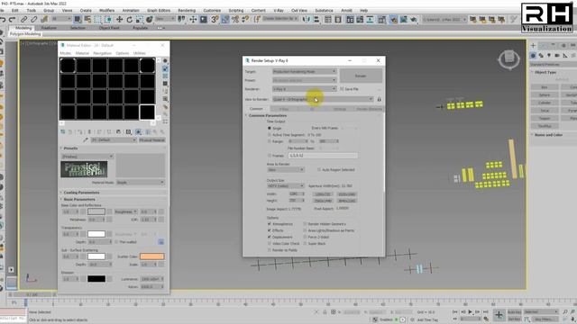Toggle the Effects checkbox
This screenshot has width=577, height=324.
click(x=270, y=230)
